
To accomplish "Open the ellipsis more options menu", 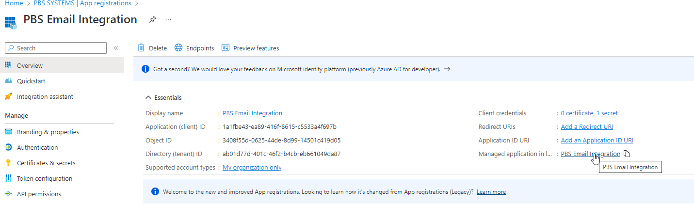I will coord(168,20).
